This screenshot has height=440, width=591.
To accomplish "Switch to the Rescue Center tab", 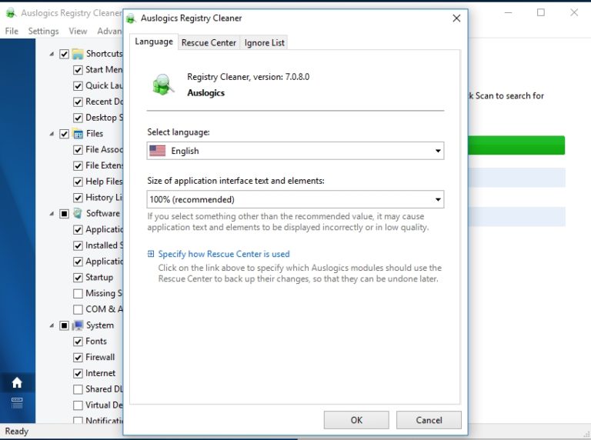I will click(x=209, y=42).
